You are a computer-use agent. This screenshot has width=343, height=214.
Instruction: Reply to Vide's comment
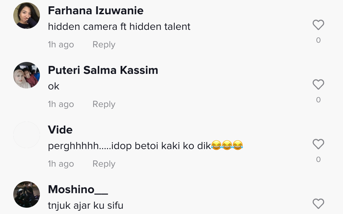click(104, 164)
